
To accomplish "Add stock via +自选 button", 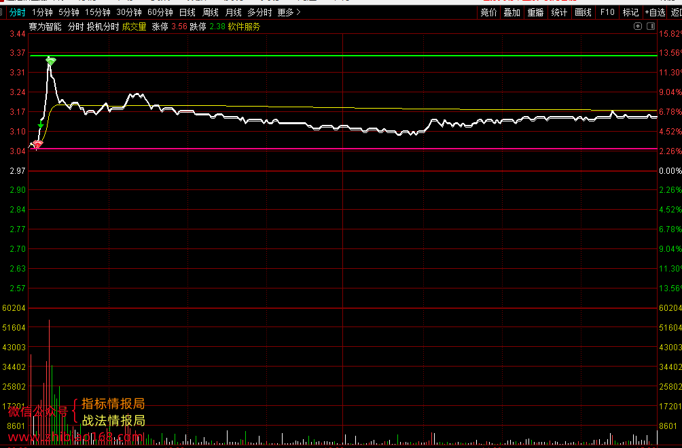I will tap(655, 13).
